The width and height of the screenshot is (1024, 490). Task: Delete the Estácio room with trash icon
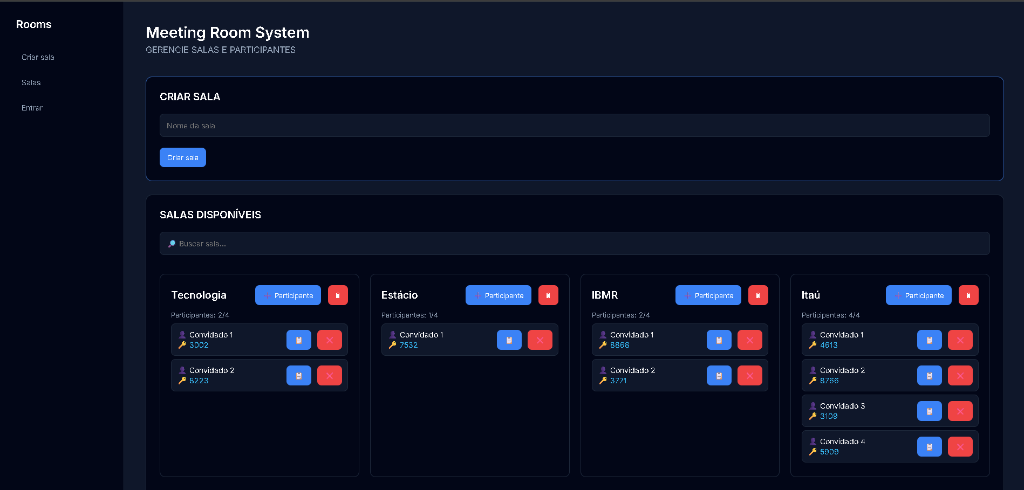click(x=548, y=295)
